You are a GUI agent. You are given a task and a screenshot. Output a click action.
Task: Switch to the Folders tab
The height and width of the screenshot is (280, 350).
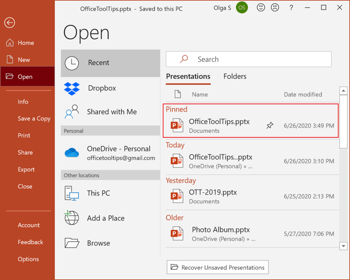(235, 76)
